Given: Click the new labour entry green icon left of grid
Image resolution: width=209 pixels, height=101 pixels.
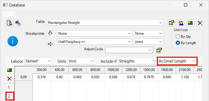Looking at the screenshot, I should [x=9, y=70].
